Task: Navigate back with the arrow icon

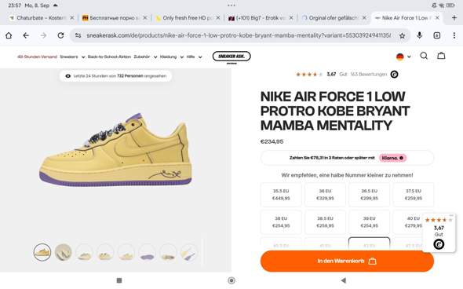Action: click(x=26, y=35)
